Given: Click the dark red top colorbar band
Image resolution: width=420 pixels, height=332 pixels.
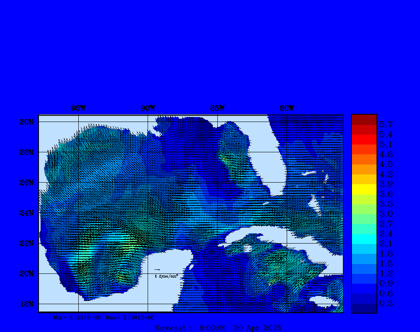Looking at the screenshot, I should click(x=364, y=119).
